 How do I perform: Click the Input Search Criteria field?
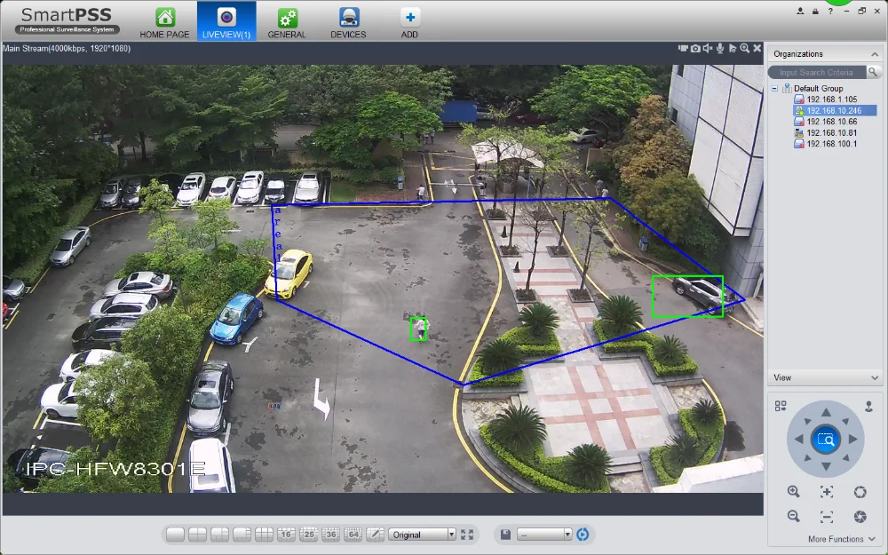coord(816,72)
